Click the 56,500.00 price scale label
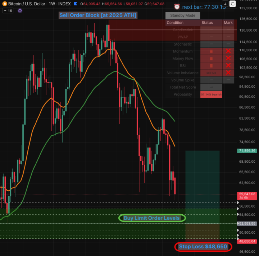Screen dimensions: 259x256 [247, 206]
